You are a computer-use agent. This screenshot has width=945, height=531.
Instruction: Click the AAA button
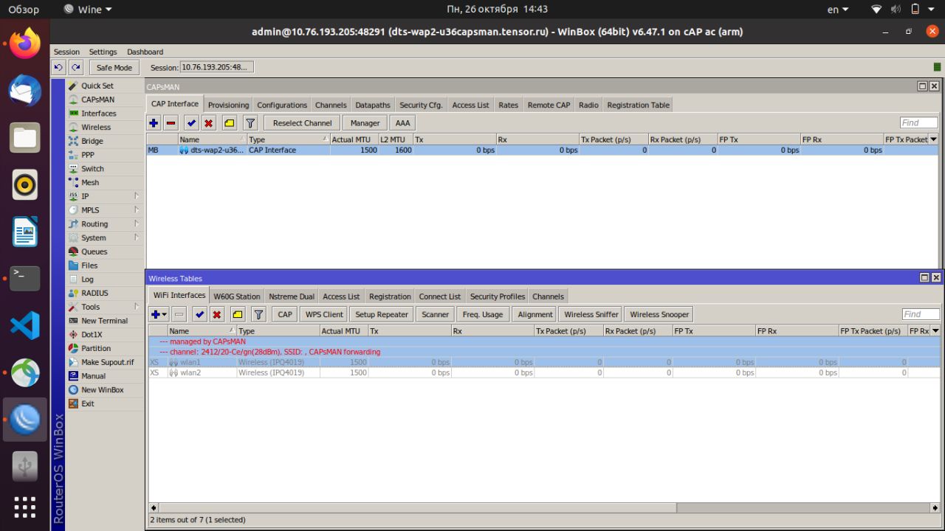coord(402,123)
